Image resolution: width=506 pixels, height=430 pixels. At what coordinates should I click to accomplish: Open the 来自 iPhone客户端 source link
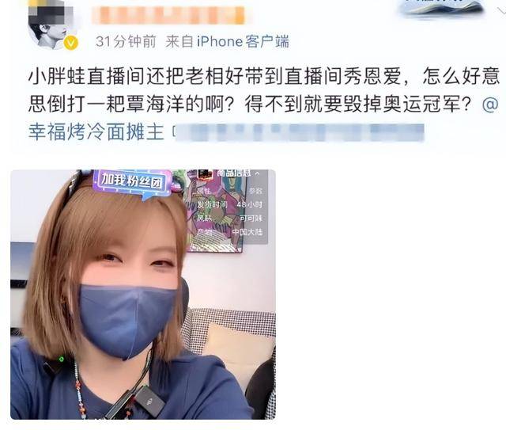click(227, 42)
